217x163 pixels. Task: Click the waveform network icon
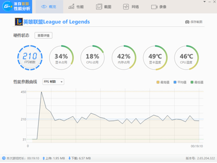pos(126,7)
